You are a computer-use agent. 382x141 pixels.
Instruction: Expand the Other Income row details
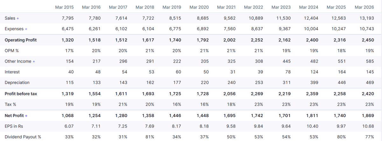point(34,61)
